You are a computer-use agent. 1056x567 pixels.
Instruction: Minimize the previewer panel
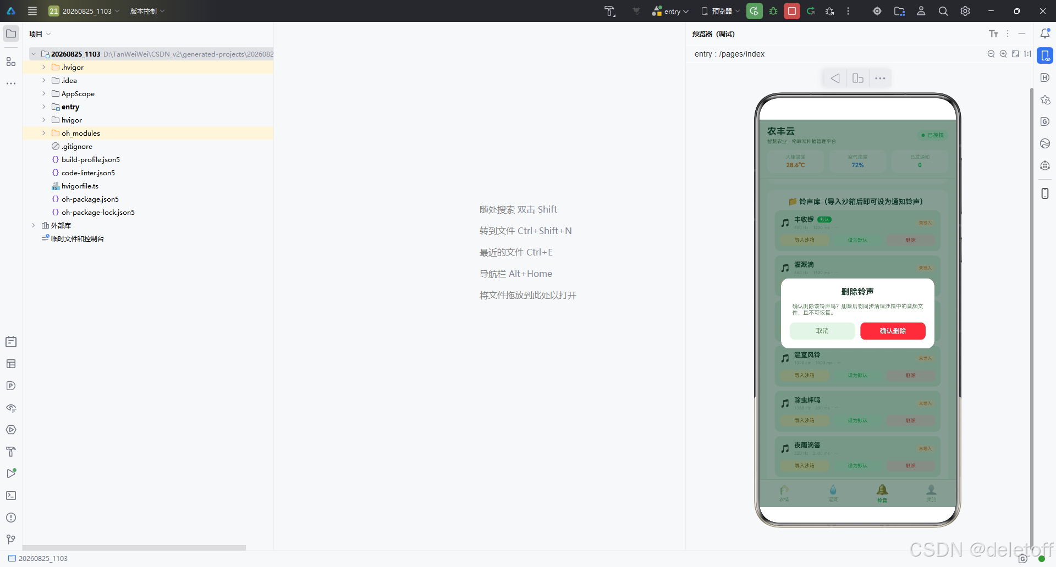[1022, 34]
